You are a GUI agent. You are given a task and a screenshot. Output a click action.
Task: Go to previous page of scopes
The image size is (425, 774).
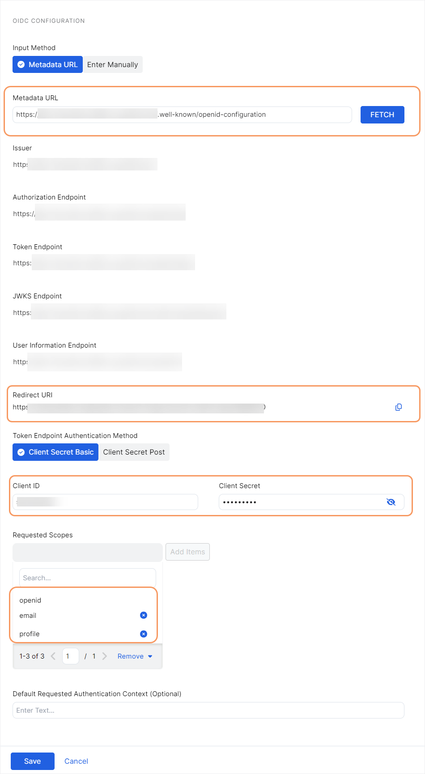pyautogui.click(x=53, y=656)
